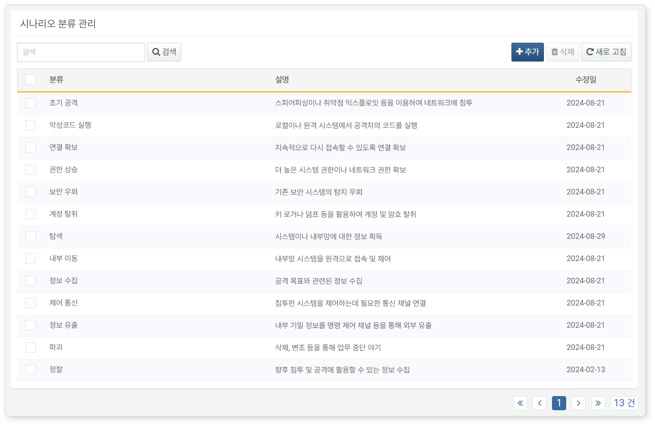Sort by the 분류 column header

click(56, 79)
